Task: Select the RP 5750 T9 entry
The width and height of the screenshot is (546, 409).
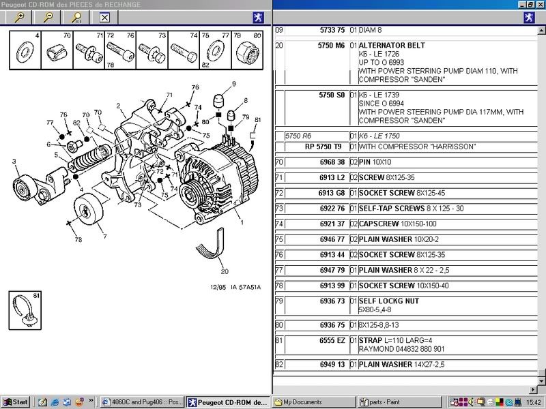Action: pyautogui.click(x=406, y=147)
